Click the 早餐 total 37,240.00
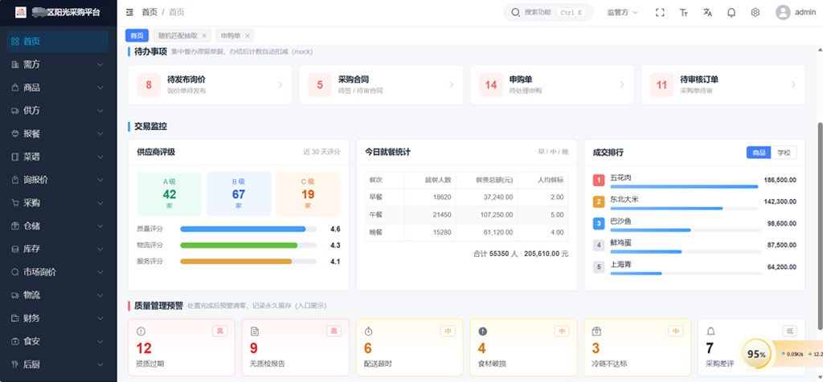The width and height of the screenshot is (823, 382). [497, 197]
